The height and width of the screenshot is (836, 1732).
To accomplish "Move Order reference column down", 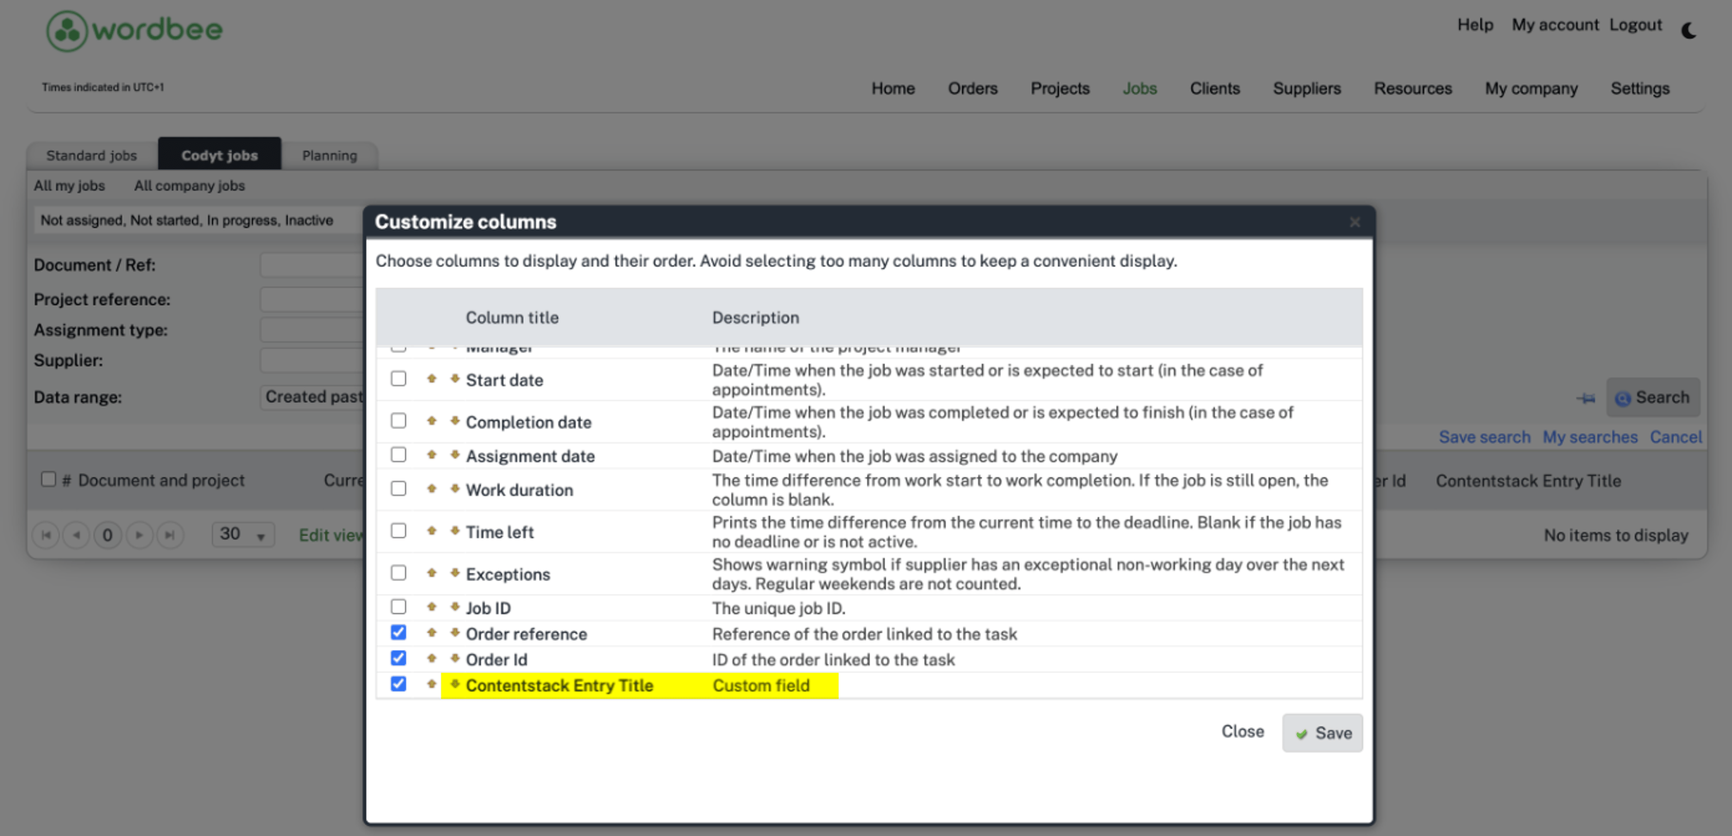I will coord(455,632).
